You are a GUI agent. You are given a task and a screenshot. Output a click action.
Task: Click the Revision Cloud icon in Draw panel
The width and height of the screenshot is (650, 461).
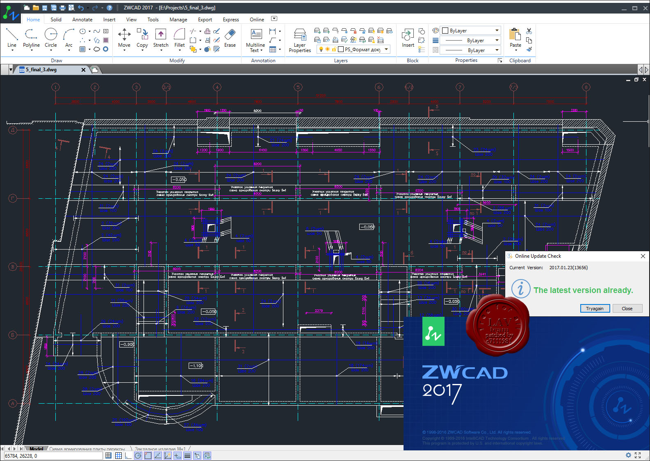[x=97, y=49]
